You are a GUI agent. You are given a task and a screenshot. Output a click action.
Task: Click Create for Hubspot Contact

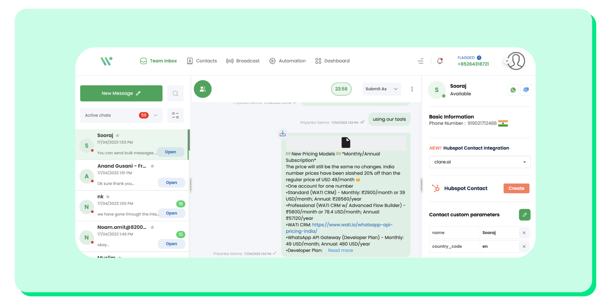(516, 188)
